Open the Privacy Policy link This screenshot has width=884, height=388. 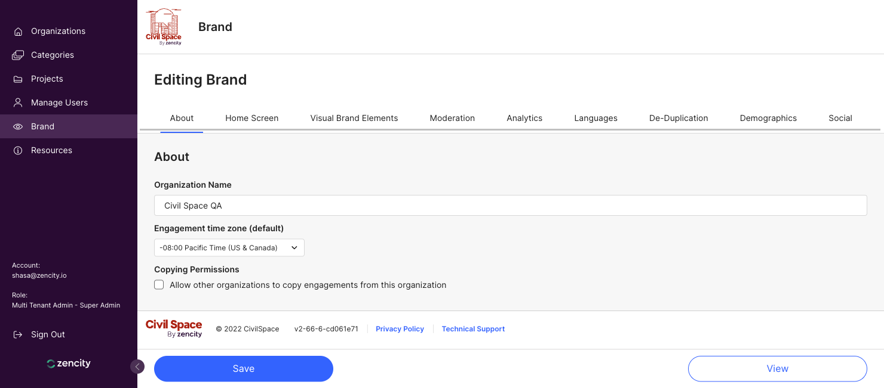400,329
